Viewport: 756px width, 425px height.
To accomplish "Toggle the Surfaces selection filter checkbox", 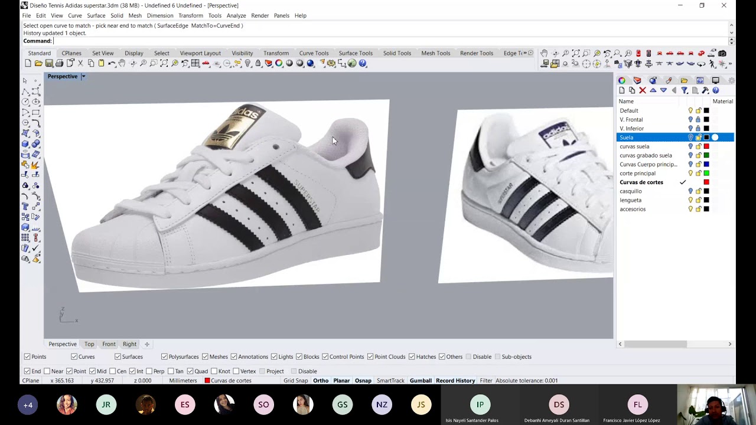I will tap(118, 357).
